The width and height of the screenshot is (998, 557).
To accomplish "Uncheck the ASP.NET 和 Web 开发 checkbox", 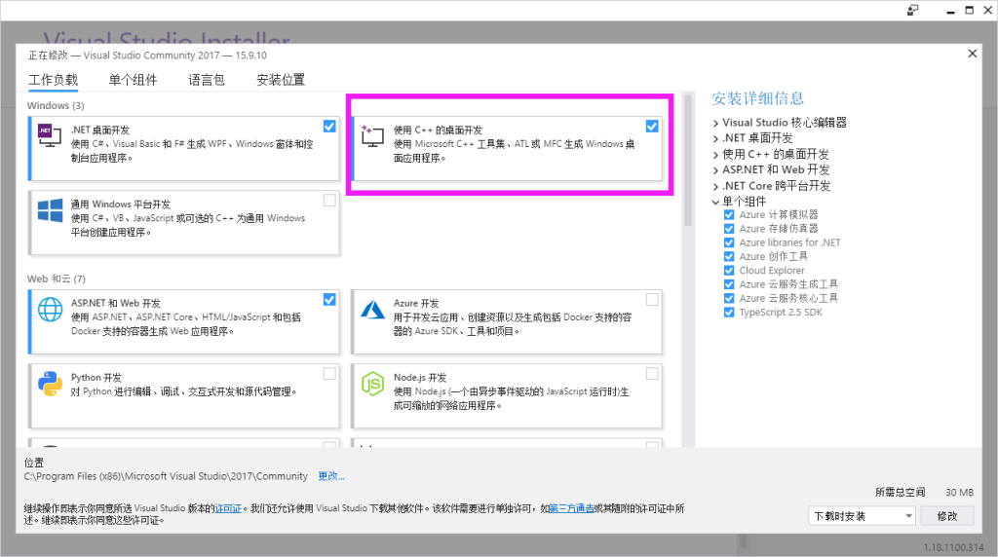I will [329, 300].
